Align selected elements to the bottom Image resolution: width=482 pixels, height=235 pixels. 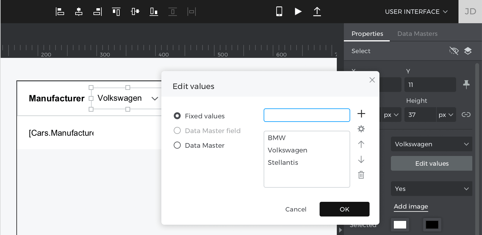coord(154,12)
